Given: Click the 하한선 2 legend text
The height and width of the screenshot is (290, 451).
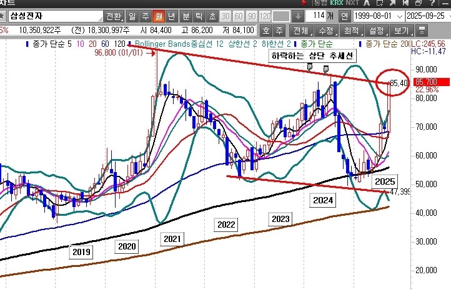Looking at the screenshot, I should click(276, 44).
